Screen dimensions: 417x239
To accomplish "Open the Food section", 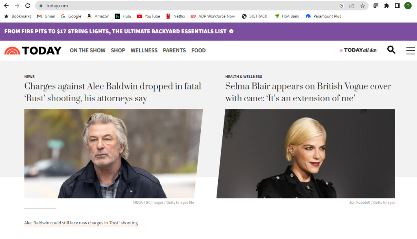I will pyautogui.click(x=198, y=50).
